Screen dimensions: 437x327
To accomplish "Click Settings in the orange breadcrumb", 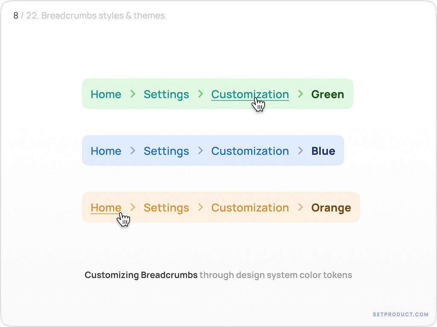I will pos(166,207).
